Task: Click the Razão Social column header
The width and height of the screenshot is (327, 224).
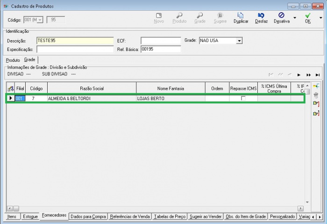Action: point(92,88)
